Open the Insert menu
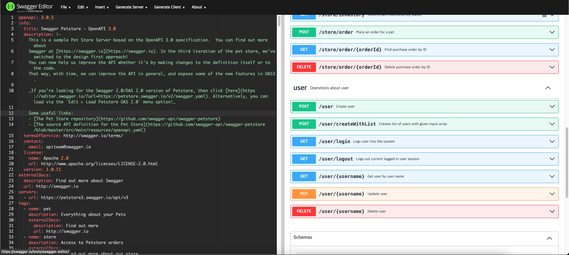The image size is (569, 255). 102,7
